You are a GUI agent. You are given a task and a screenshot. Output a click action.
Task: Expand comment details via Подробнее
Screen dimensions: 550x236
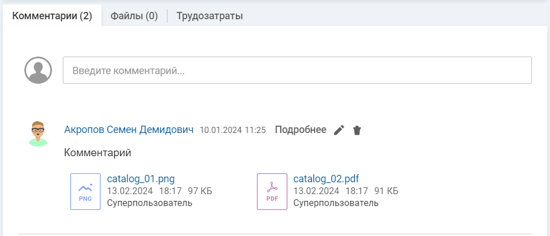point(300,130)
